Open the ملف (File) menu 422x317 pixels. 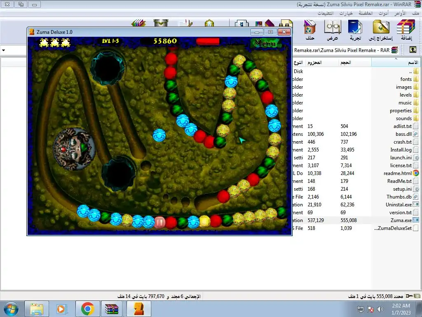click(415, 13)
